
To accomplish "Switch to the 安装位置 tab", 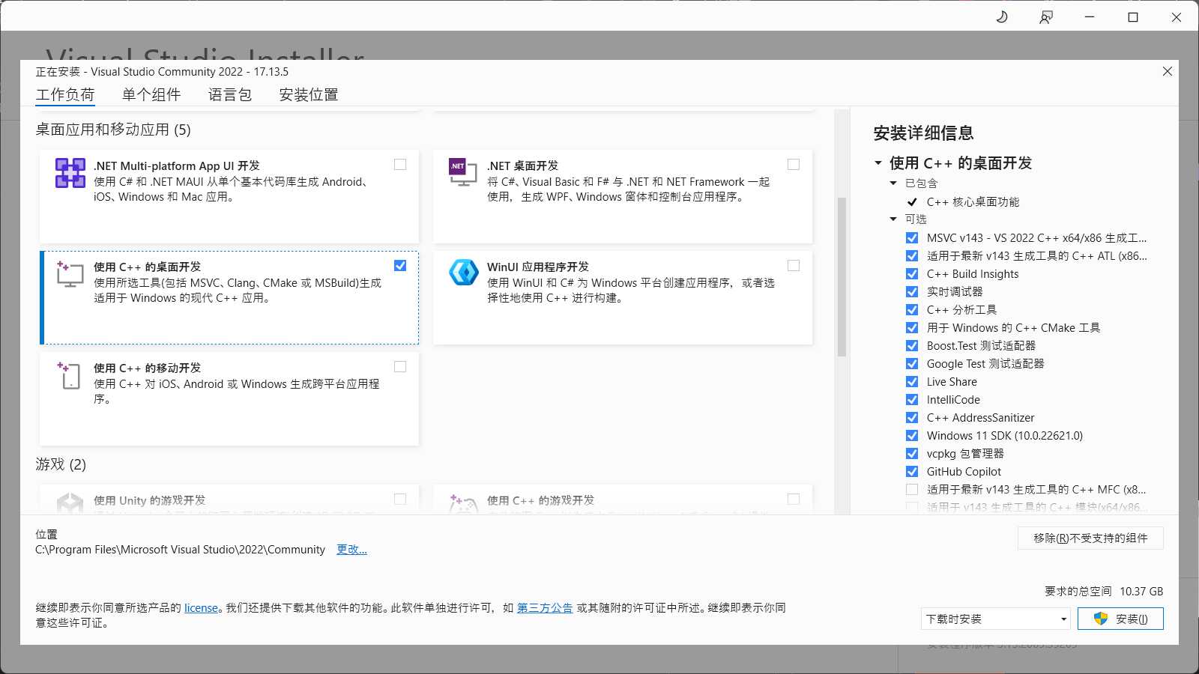I will (x=309, y=95).
